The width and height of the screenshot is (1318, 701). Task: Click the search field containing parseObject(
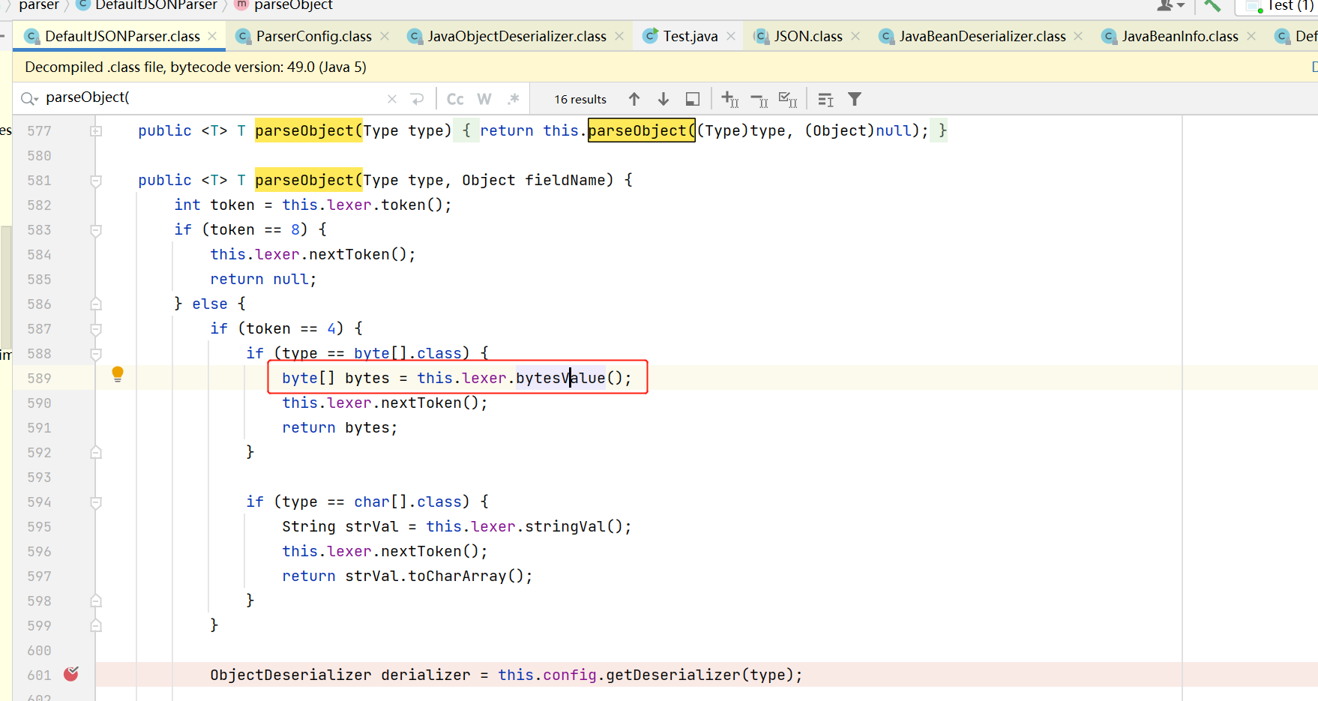214,97
